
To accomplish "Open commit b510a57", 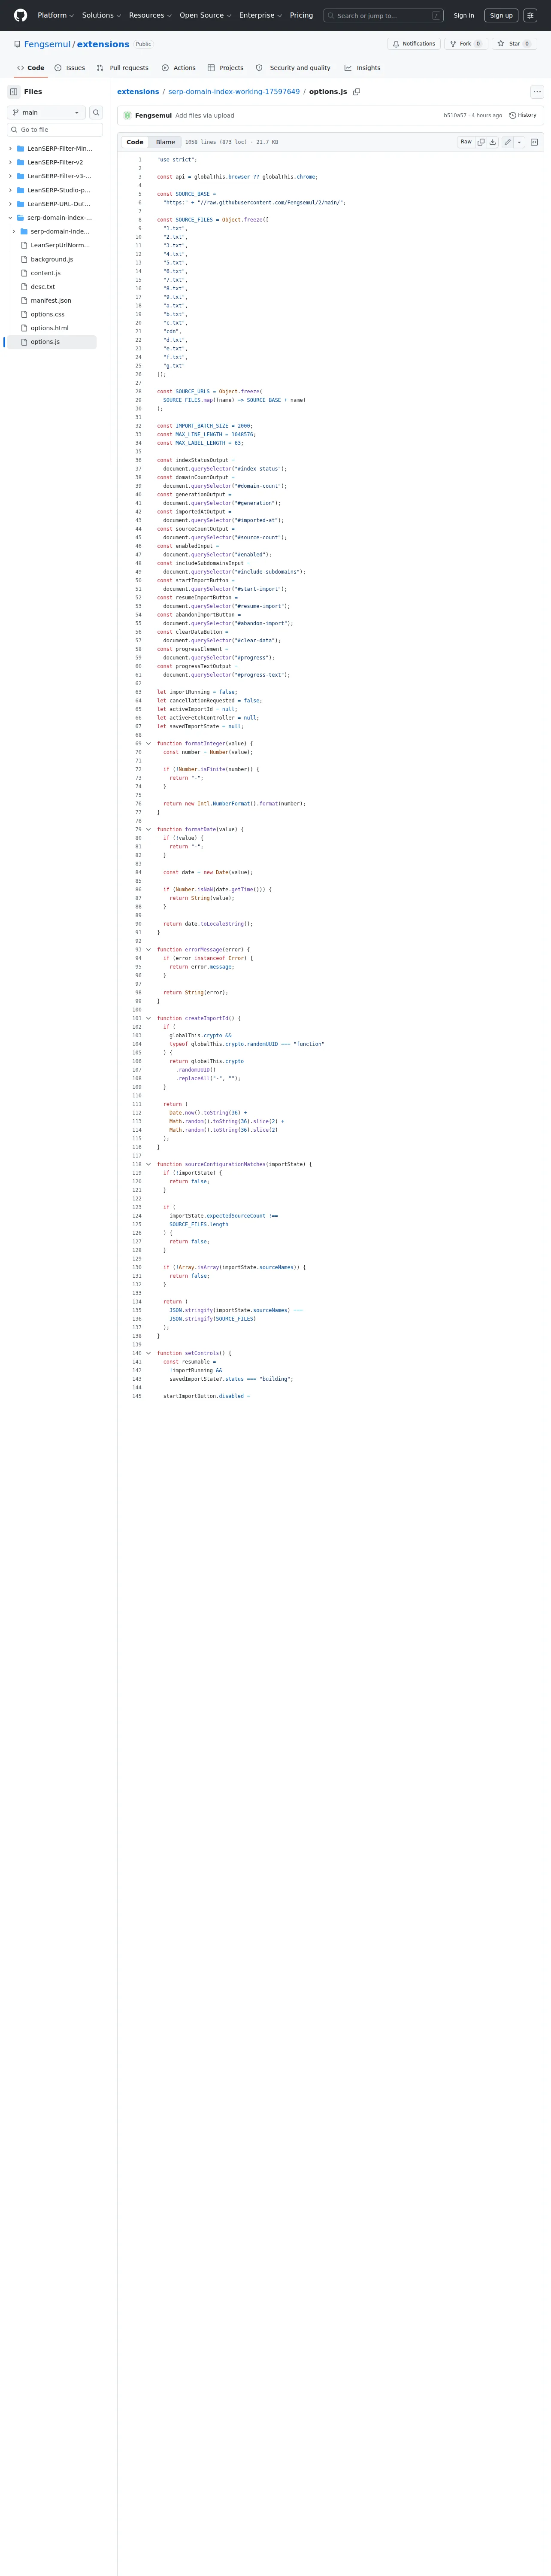I will pyautogui.click(x=455, y=115).
